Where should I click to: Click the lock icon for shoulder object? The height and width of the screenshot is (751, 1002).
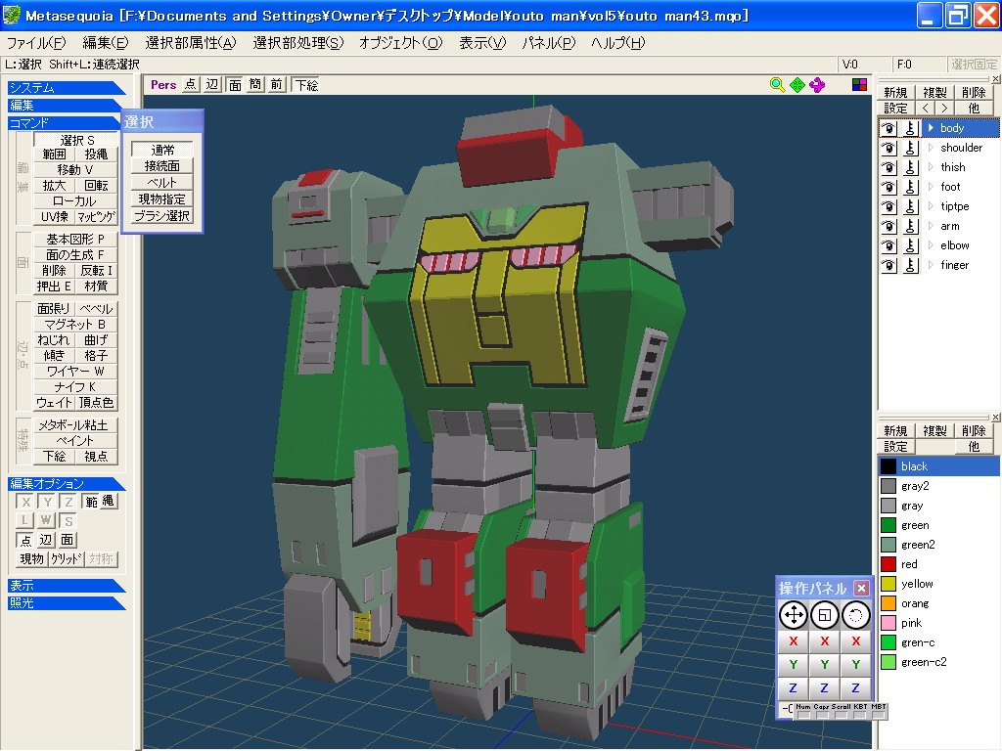(910, 149)
